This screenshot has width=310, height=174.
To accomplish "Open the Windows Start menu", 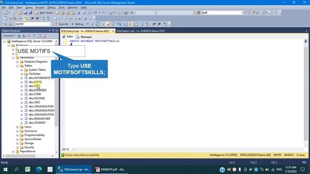I will [x=5, y=170].
